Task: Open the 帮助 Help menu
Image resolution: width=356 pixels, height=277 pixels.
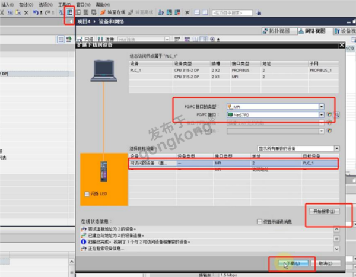Action: 103,5
